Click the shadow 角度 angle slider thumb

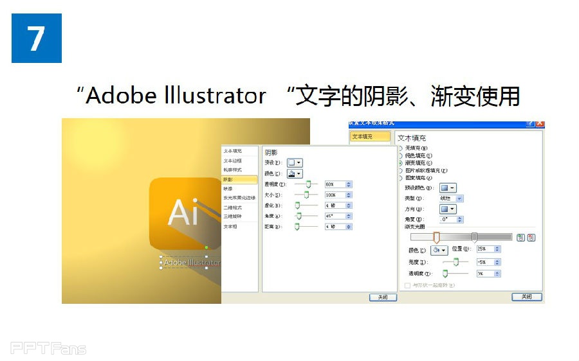coord(299,216)
